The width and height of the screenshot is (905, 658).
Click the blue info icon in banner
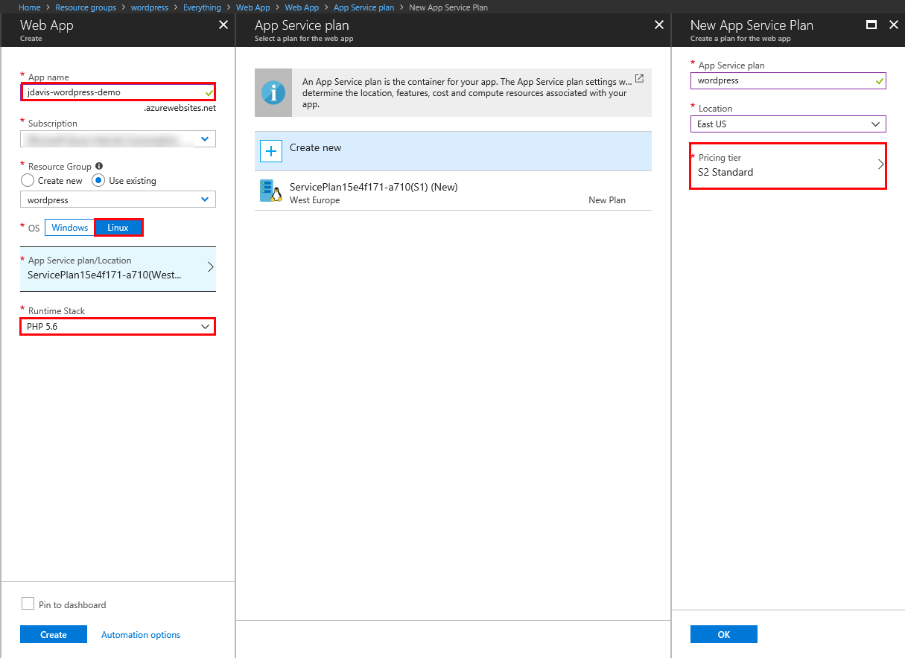(273, 93)
